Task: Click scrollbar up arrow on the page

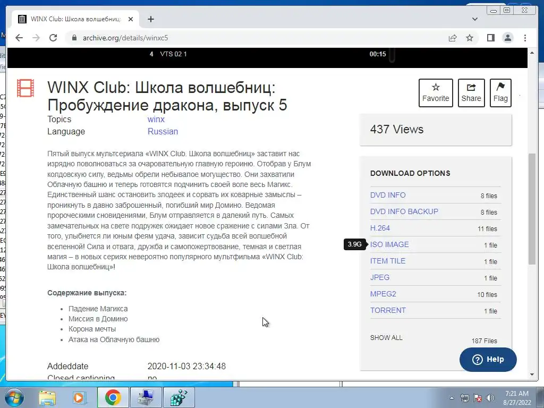Action: click(532, 53)
